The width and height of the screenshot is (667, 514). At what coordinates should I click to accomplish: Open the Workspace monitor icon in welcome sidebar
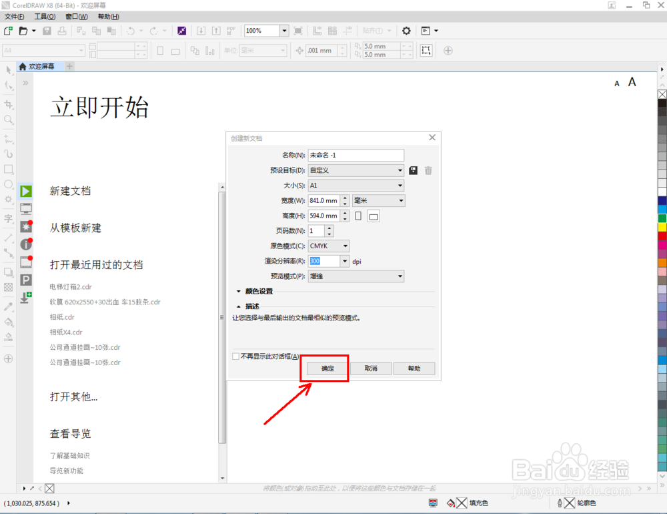tap(26, 209)
